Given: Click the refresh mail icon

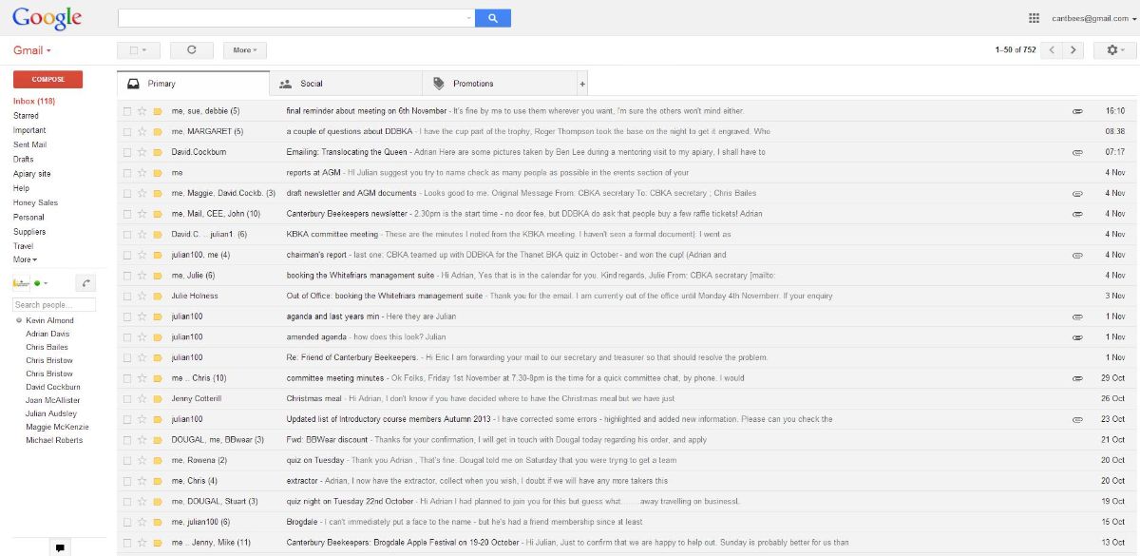Looking at the screenshot, I should click(192, 50).
